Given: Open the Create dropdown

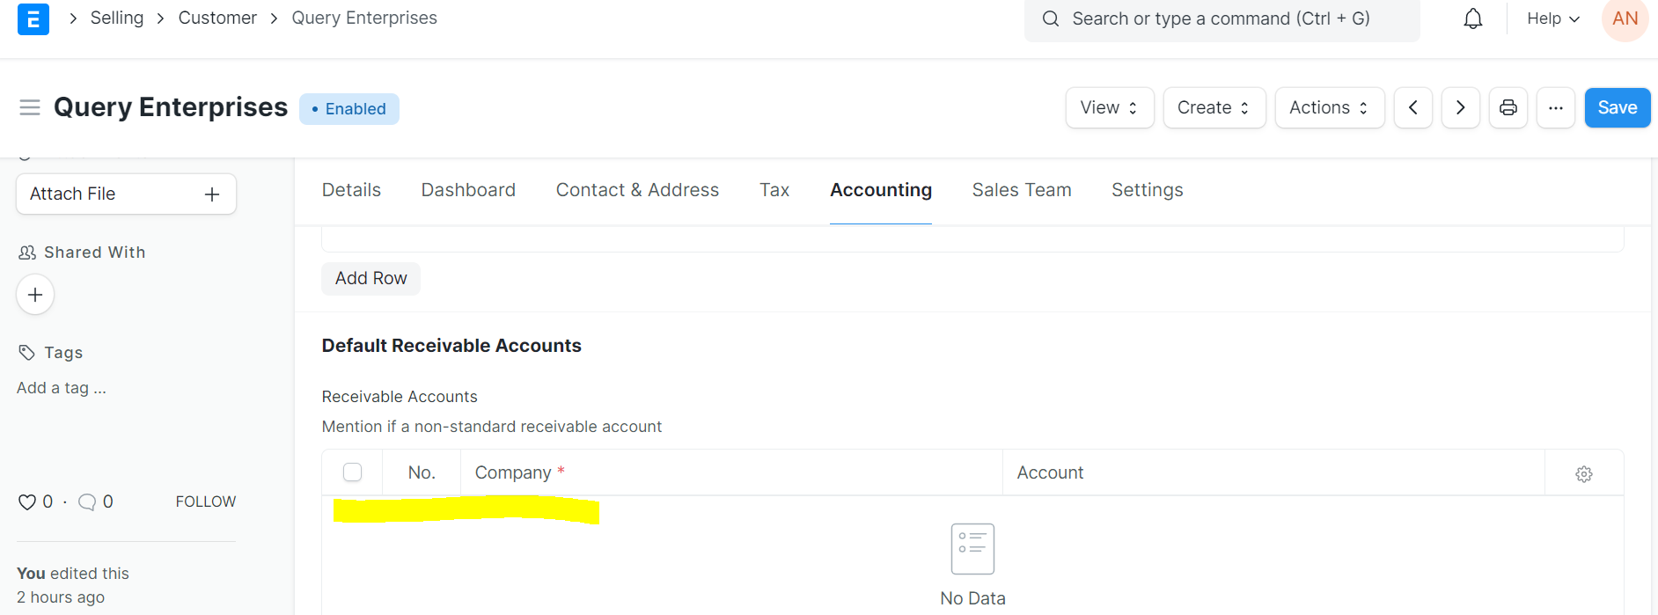Looking at the screenshot, I should [1214, 107].
